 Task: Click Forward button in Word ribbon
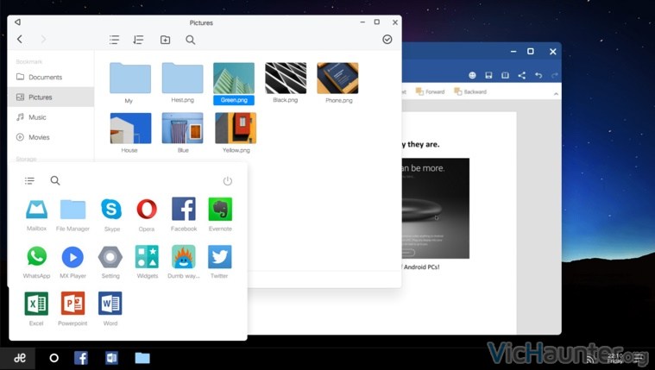[431, 92]
